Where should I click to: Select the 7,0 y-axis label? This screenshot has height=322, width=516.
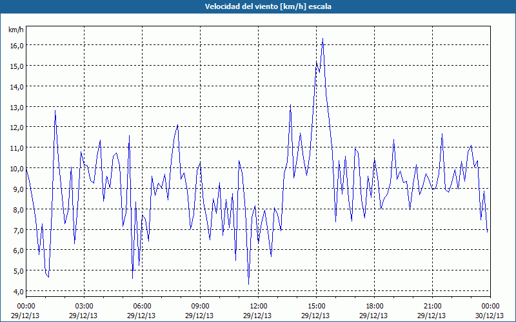point(17,230)
